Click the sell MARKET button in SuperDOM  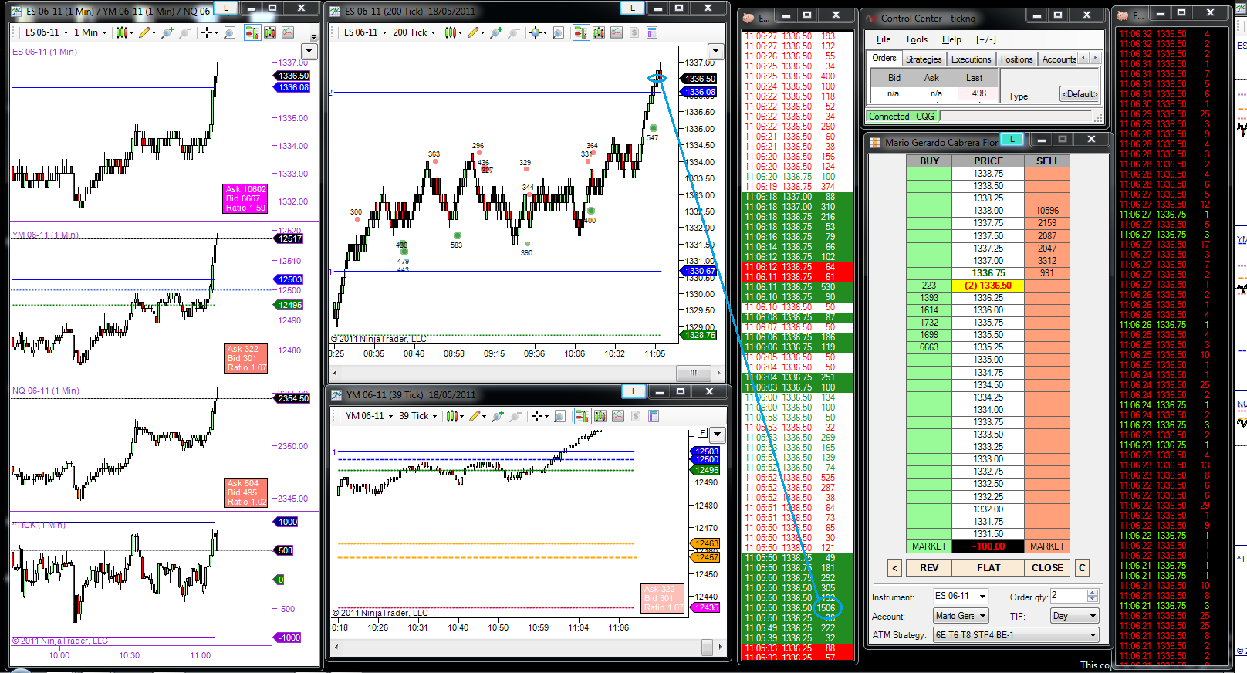click(1047, 546)
